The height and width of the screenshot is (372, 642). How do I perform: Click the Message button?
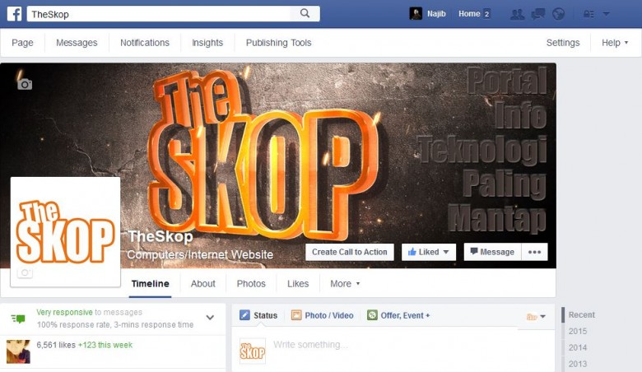point(492,252)
